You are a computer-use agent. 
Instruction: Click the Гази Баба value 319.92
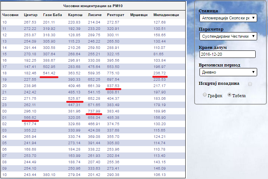pyautogui.click(x=49, y=29)
